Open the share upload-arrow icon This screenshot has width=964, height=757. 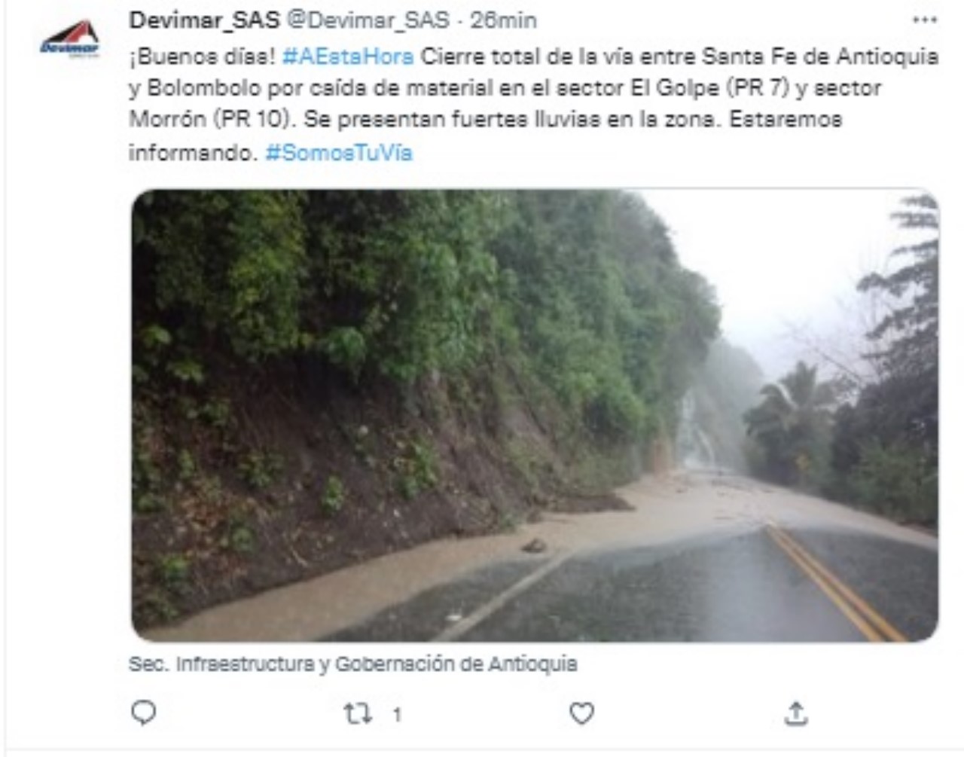[x=796, y=713]
